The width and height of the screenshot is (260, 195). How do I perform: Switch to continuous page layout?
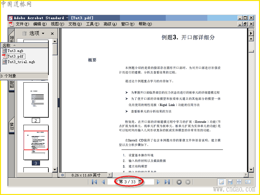(x=230, y=182)
